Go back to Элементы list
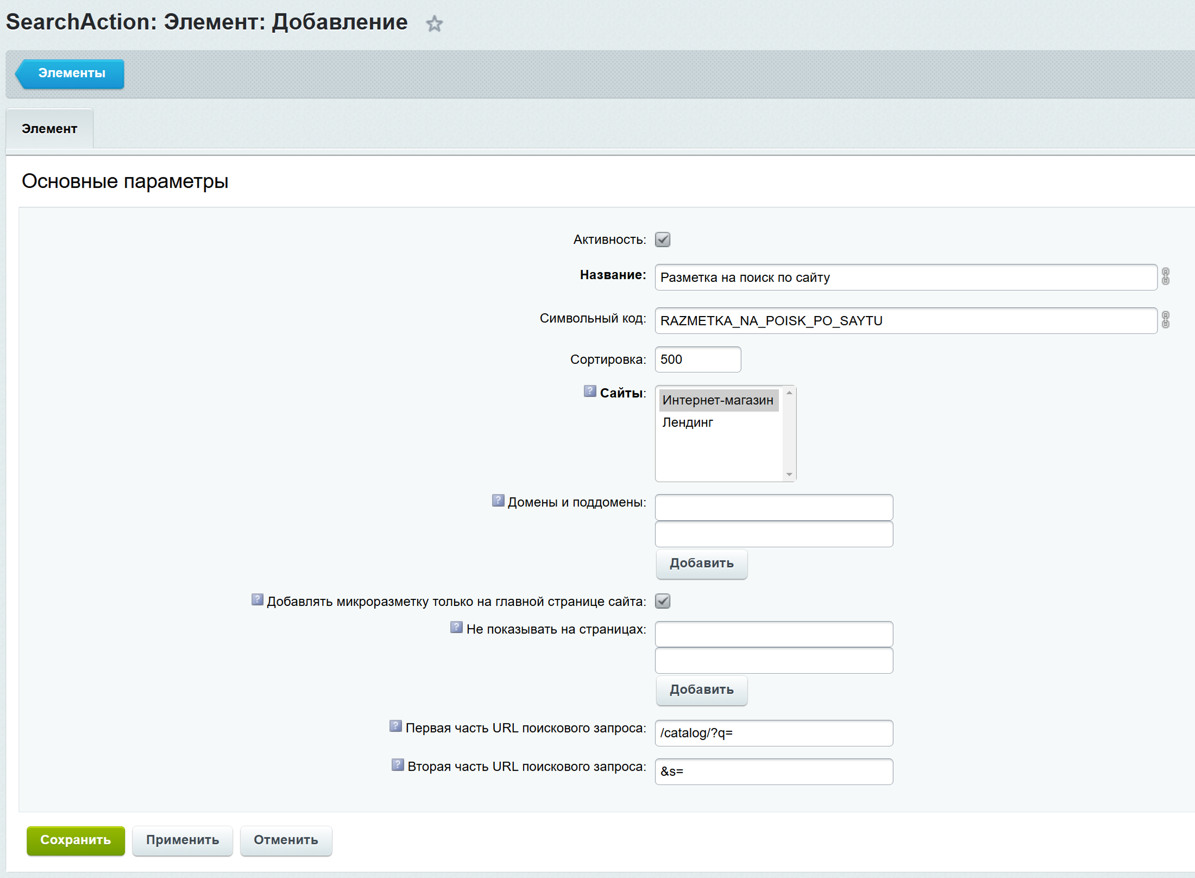 [71, 73]
